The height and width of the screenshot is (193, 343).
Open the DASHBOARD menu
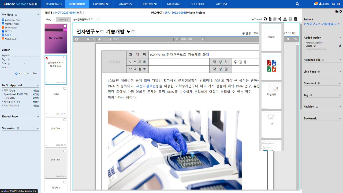pyautogui.click(x=53, y=4)
